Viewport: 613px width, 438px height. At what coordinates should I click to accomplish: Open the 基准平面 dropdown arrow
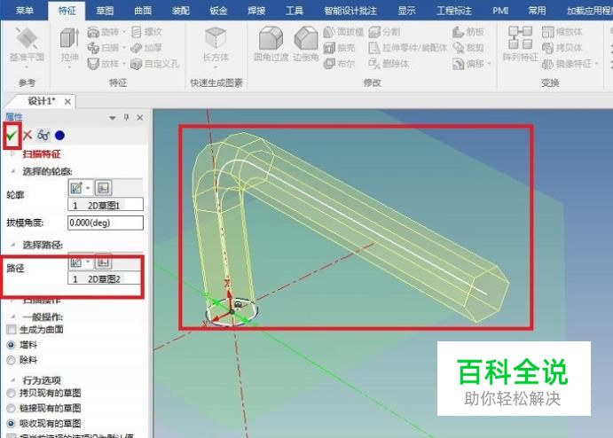(27, 66)
